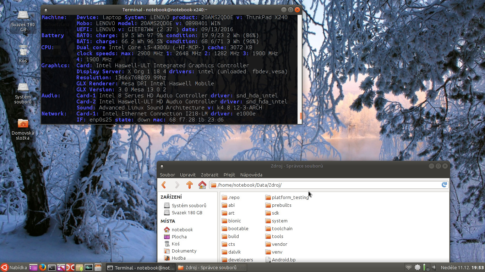
Task: Select the art folder
Action: pos(228,213)
